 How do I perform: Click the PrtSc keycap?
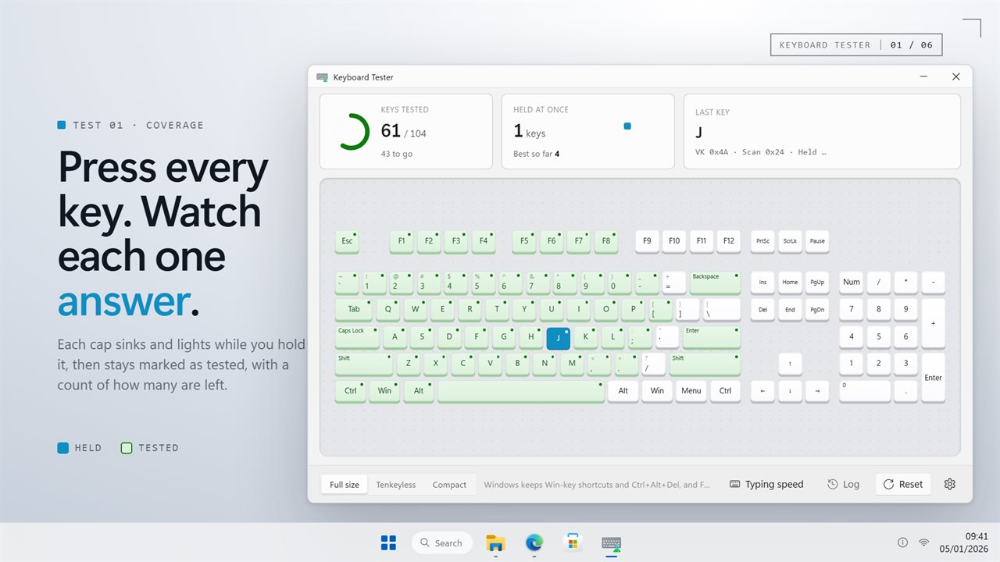pos(762,241)
